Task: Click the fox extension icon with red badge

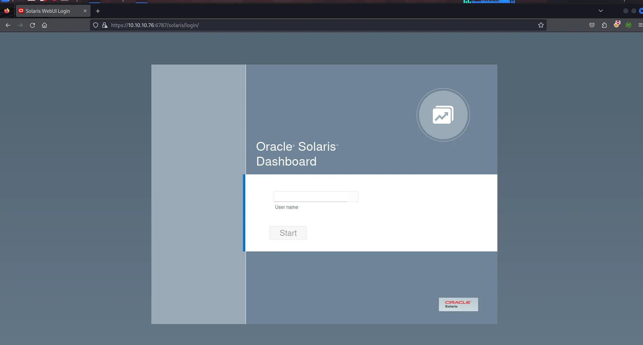Action: point(617,25)
